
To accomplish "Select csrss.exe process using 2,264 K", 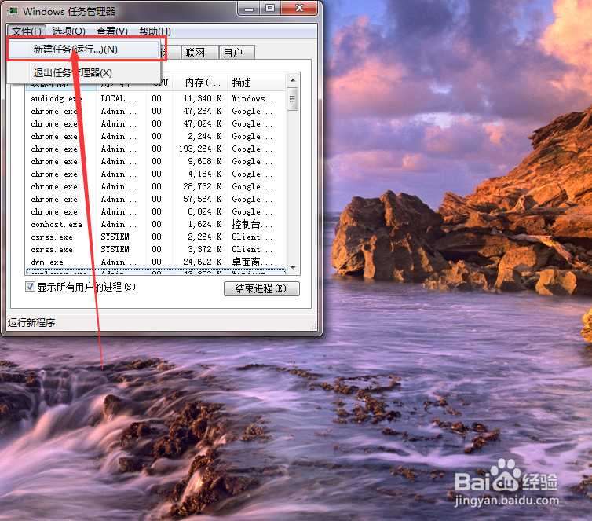I will (x=155, y=237).
